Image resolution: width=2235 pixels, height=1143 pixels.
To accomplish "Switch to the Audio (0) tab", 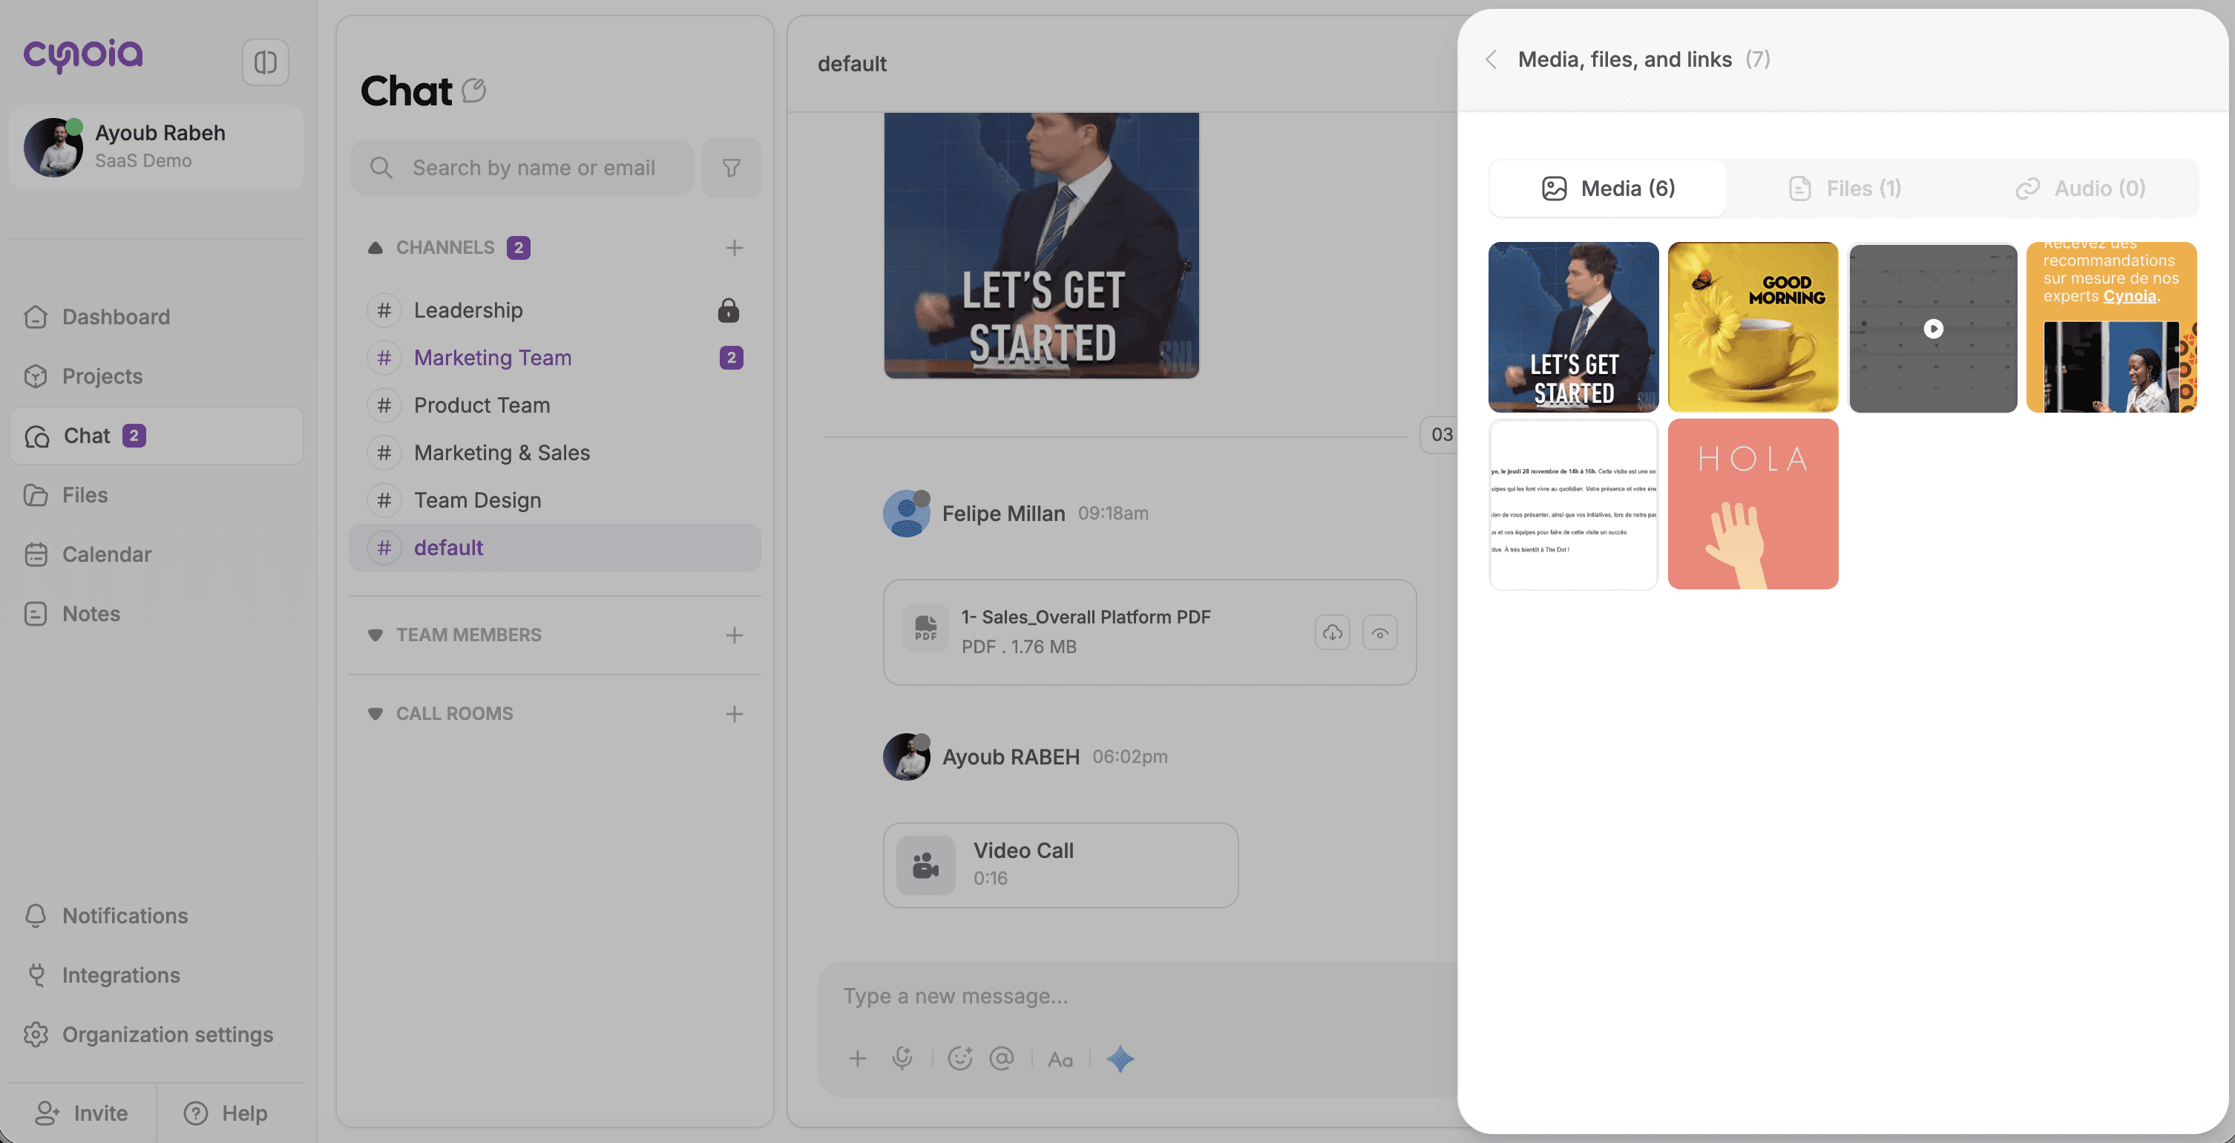I will point(2080,189).
